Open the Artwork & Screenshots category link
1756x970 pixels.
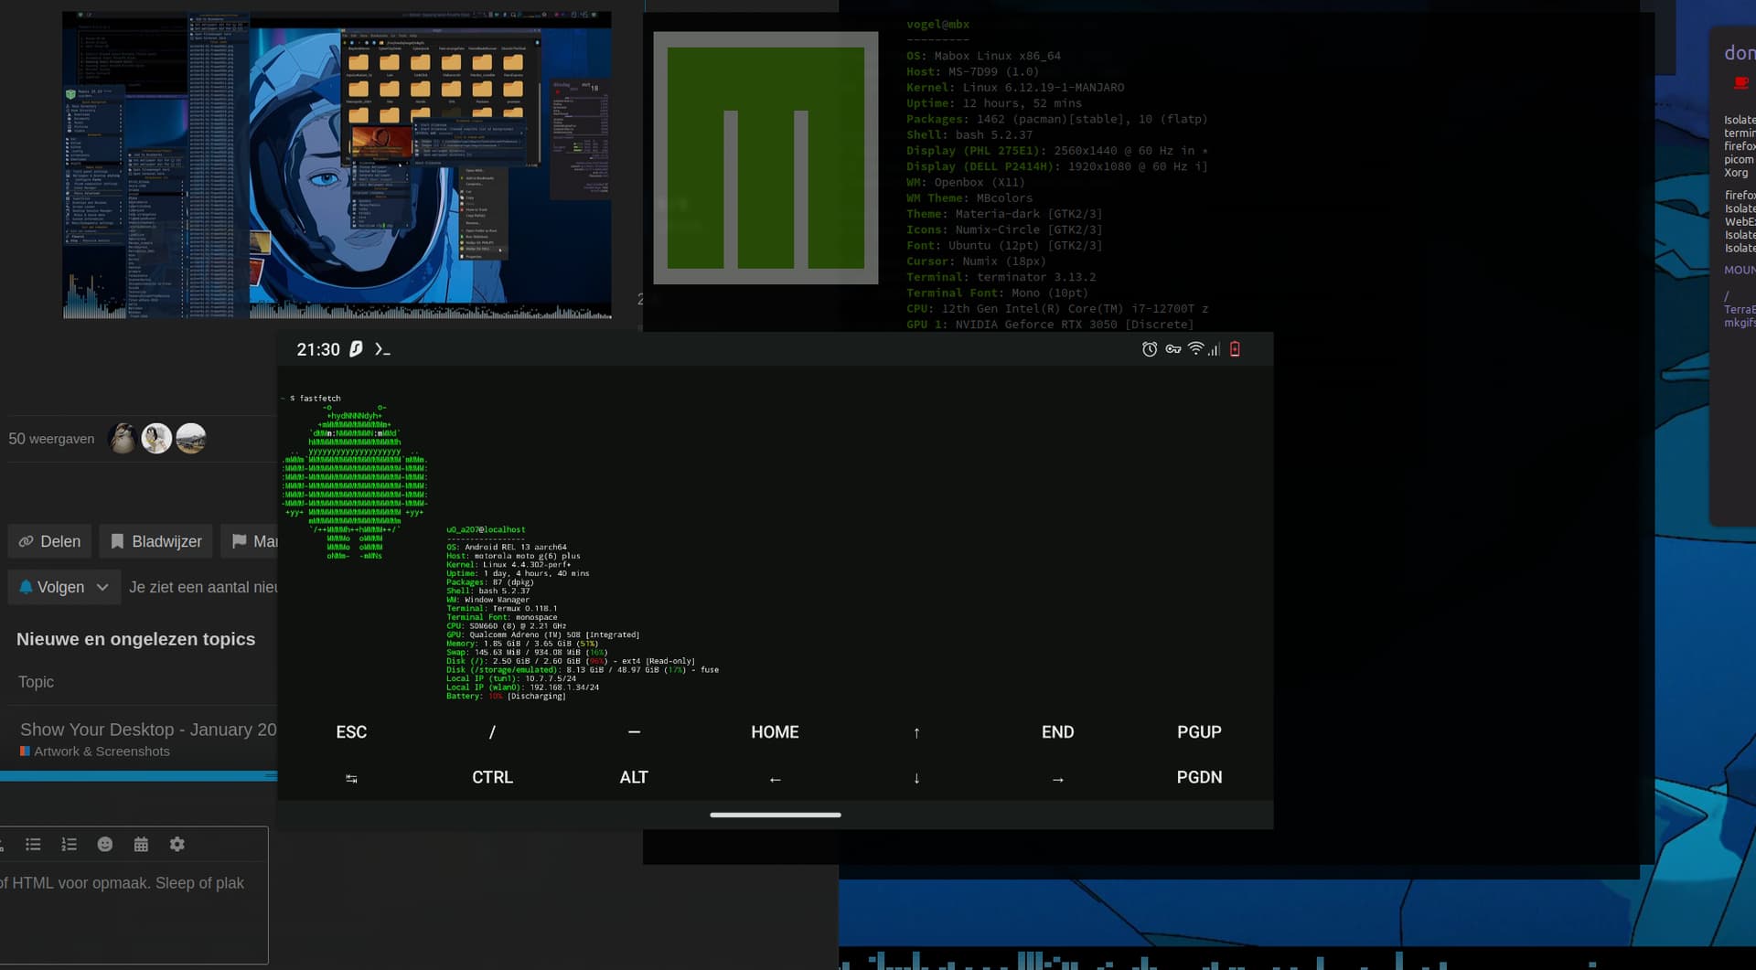click(102, 751)
